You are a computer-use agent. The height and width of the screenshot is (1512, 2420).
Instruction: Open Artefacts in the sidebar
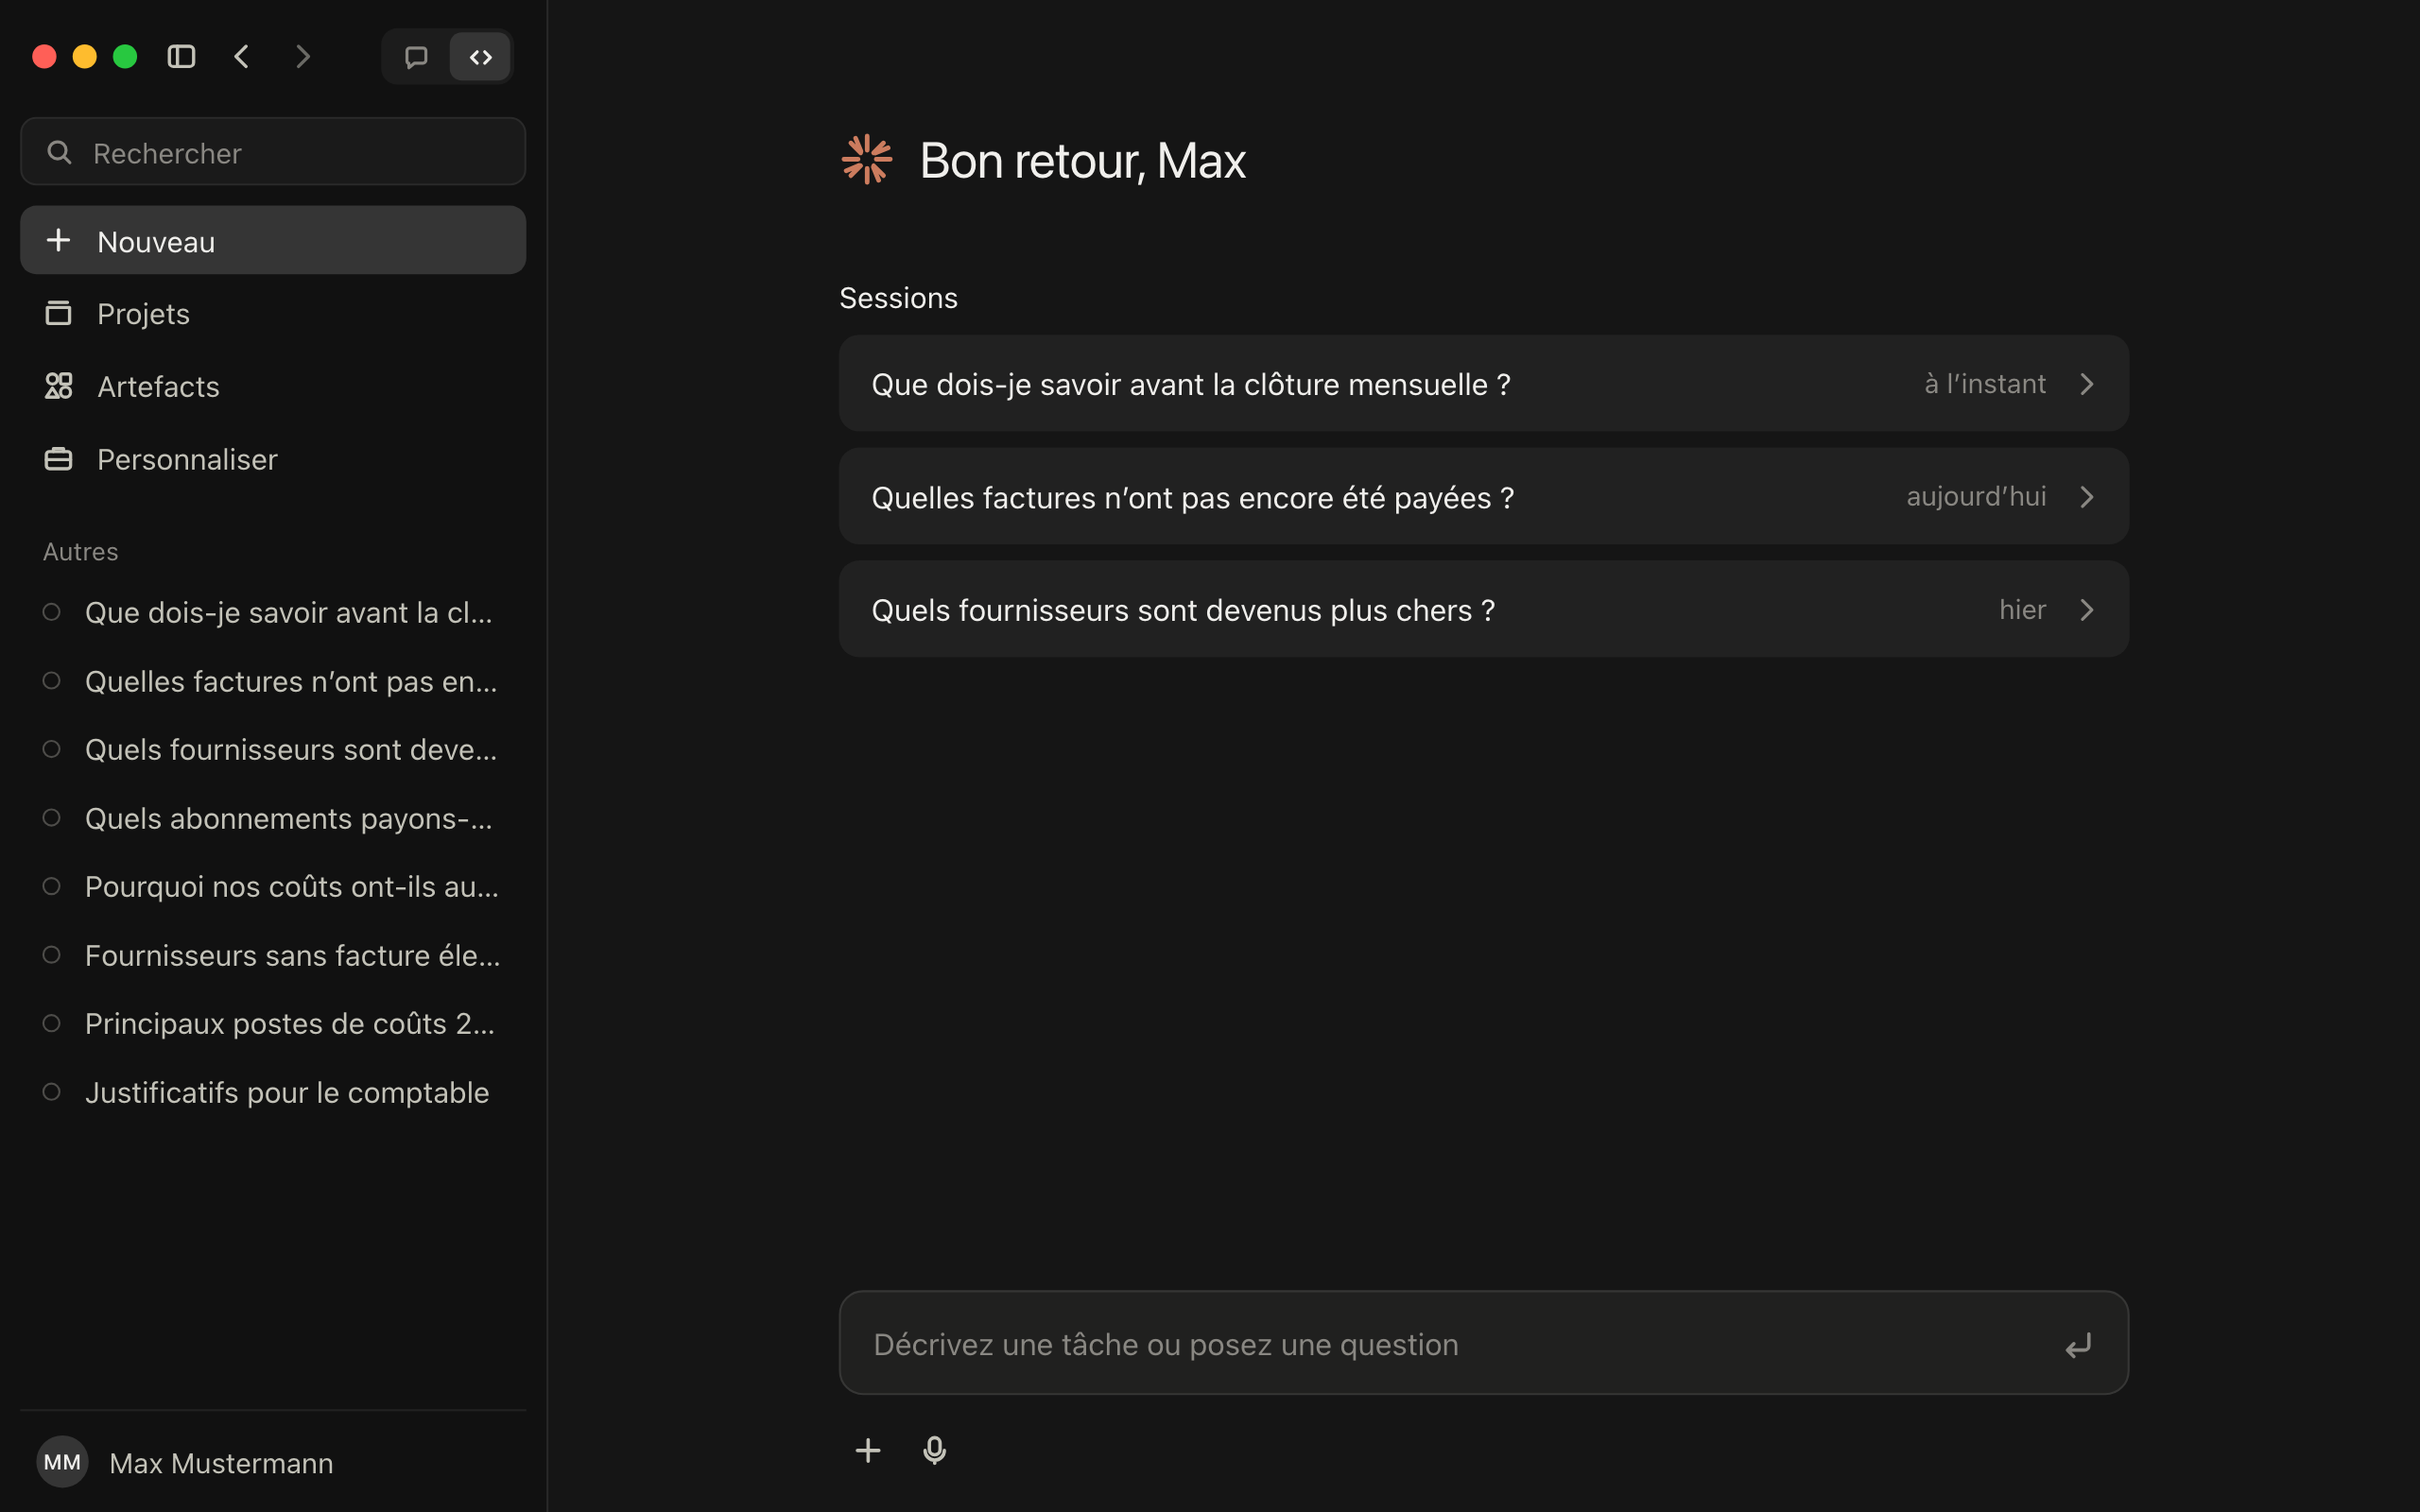pos(273,386)
